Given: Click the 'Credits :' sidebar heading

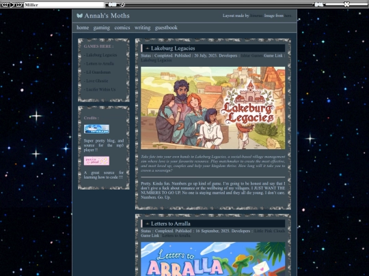Looking at the screenshot, I should point(92,118).
